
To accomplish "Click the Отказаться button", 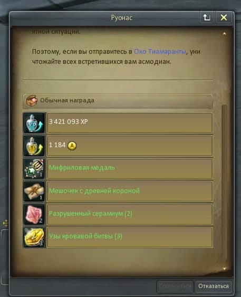I will [214, 286].
